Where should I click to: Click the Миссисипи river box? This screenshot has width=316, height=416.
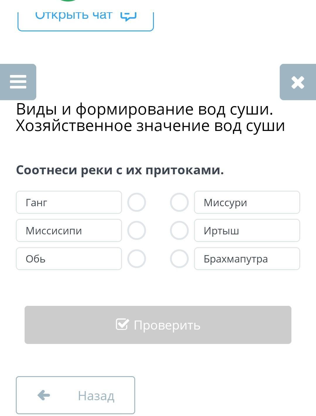click(x=69, y=231)
